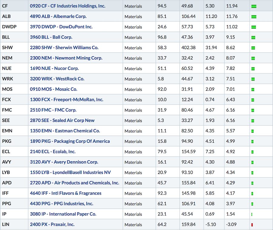Click the Nucor Corp. link

click(x=54, y=68)
